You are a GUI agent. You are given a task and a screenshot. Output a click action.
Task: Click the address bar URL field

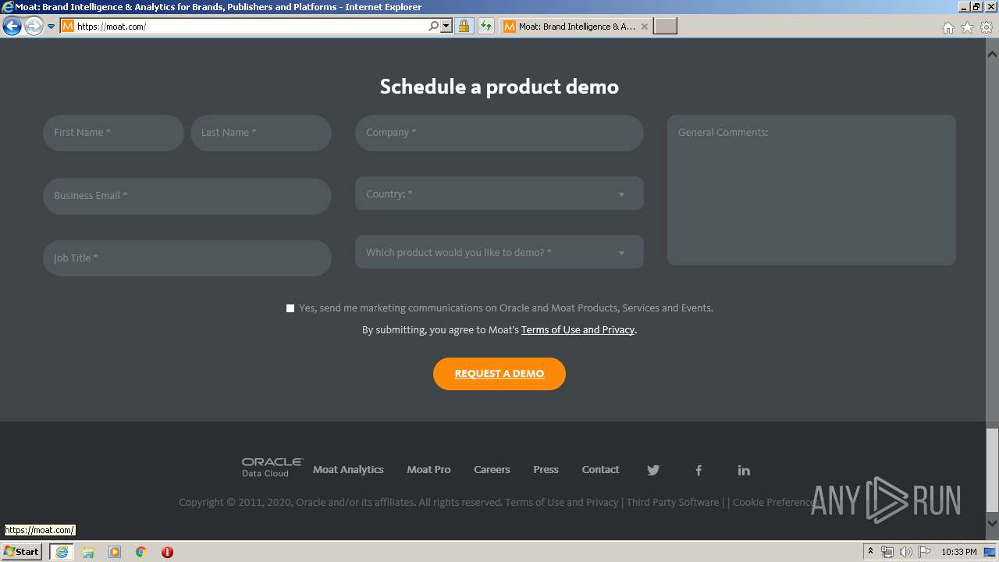click(x=250, y=26)
